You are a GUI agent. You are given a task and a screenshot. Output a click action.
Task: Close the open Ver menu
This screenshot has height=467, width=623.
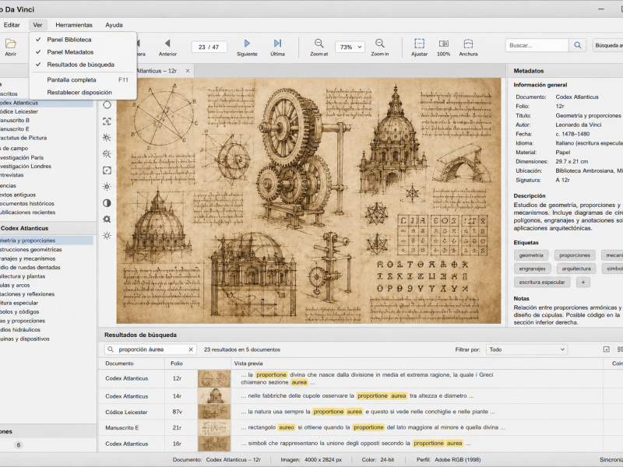(37, 25)
